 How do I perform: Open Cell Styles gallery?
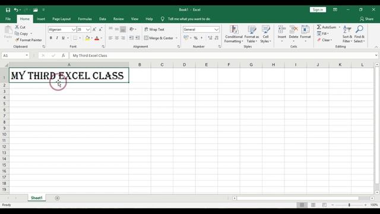coord(265,34)
